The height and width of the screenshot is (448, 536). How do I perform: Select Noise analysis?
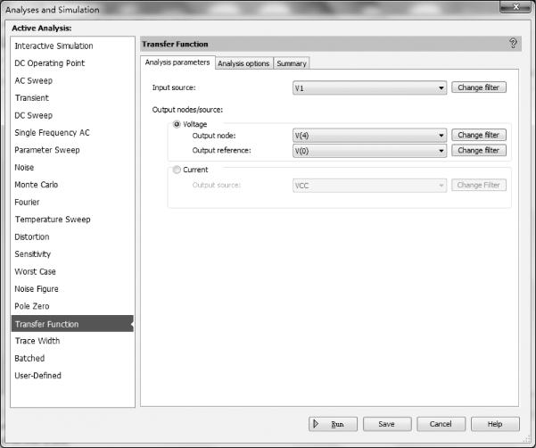[72, 168]
